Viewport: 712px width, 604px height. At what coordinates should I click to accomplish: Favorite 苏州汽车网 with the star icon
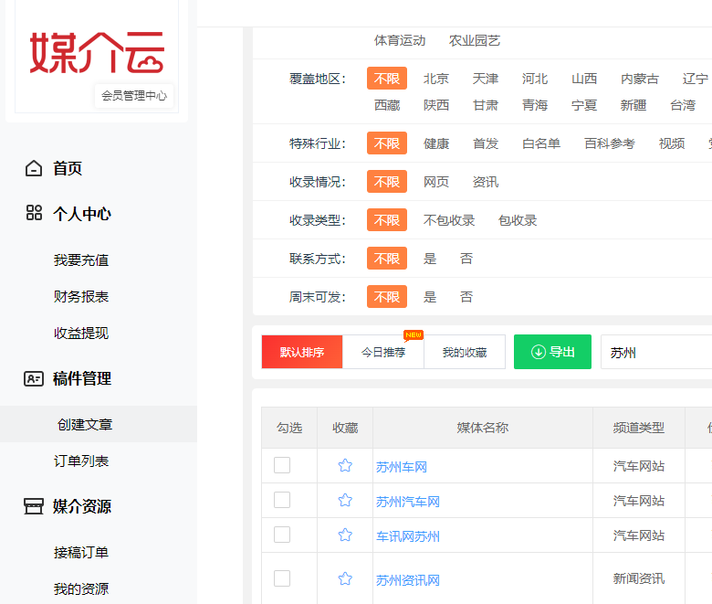click(x=345, y=501)
